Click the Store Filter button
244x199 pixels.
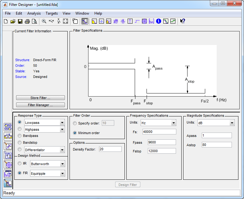tap(40, 98)
